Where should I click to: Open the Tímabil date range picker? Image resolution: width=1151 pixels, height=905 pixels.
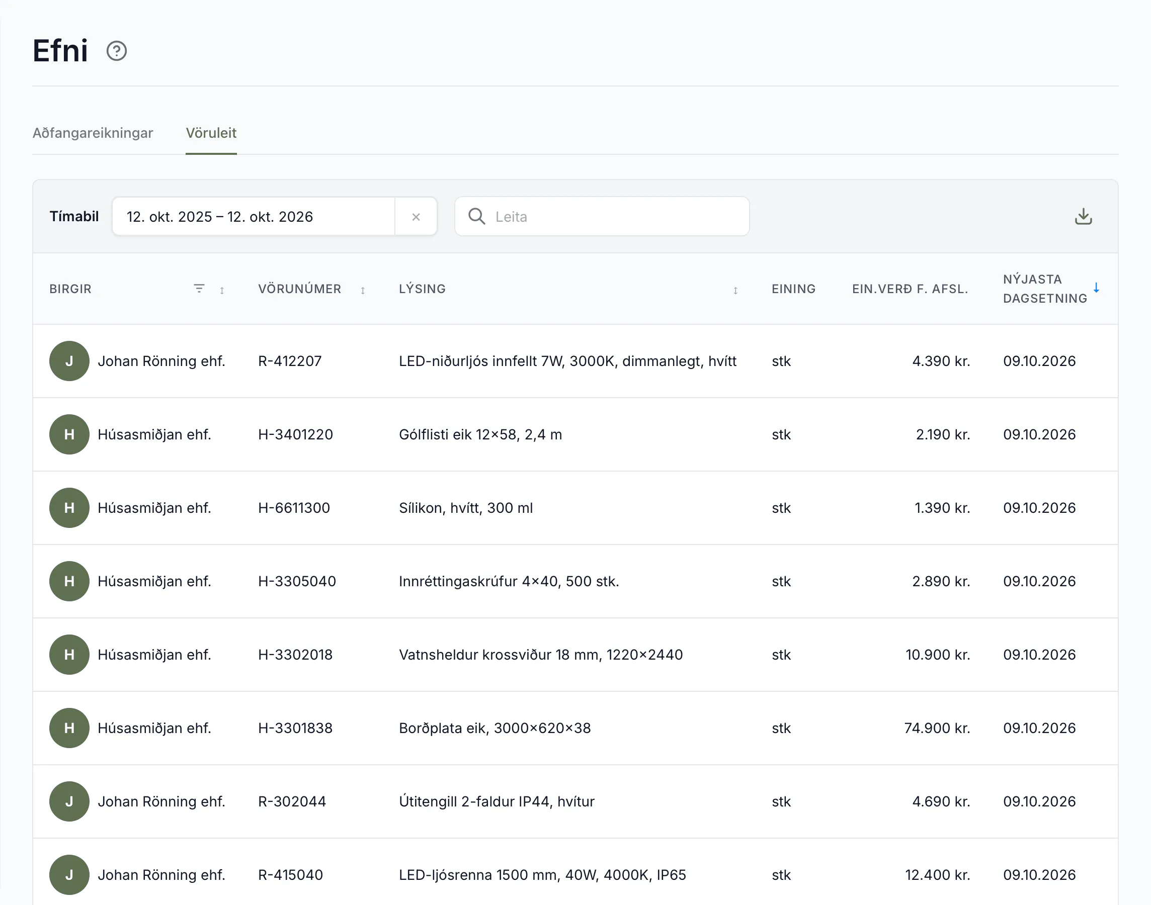click(254, 217)
